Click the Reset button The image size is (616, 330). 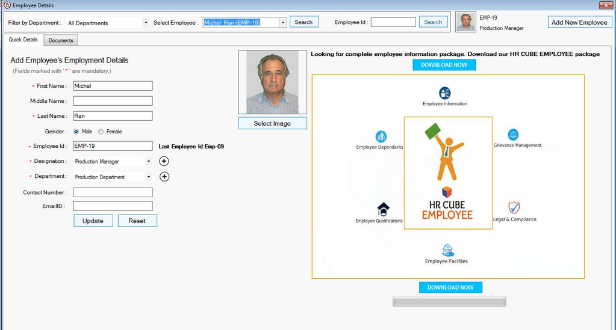137,221
